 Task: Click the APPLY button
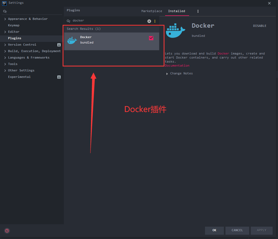point(262,230)
